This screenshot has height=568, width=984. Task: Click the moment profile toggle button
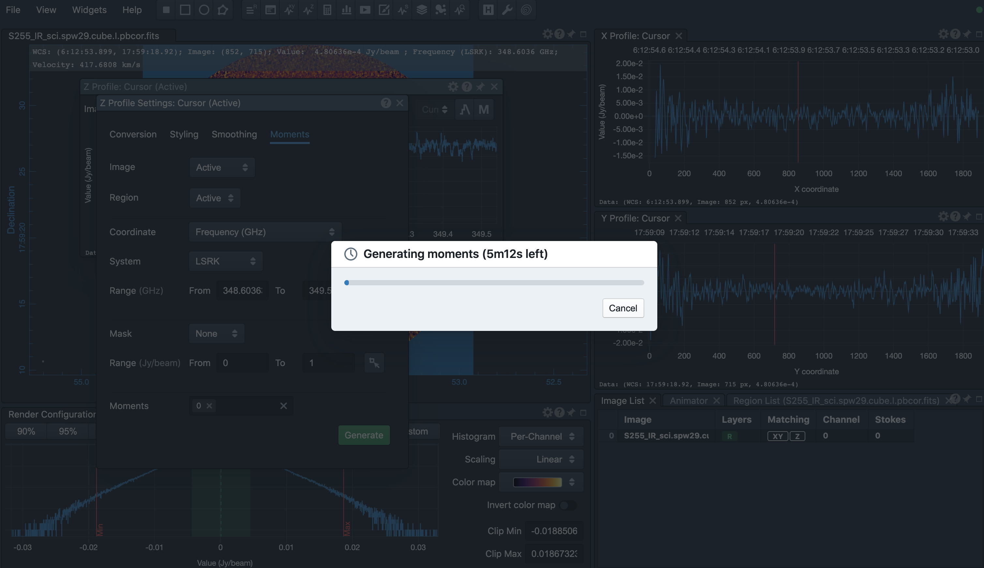[484, 110]
